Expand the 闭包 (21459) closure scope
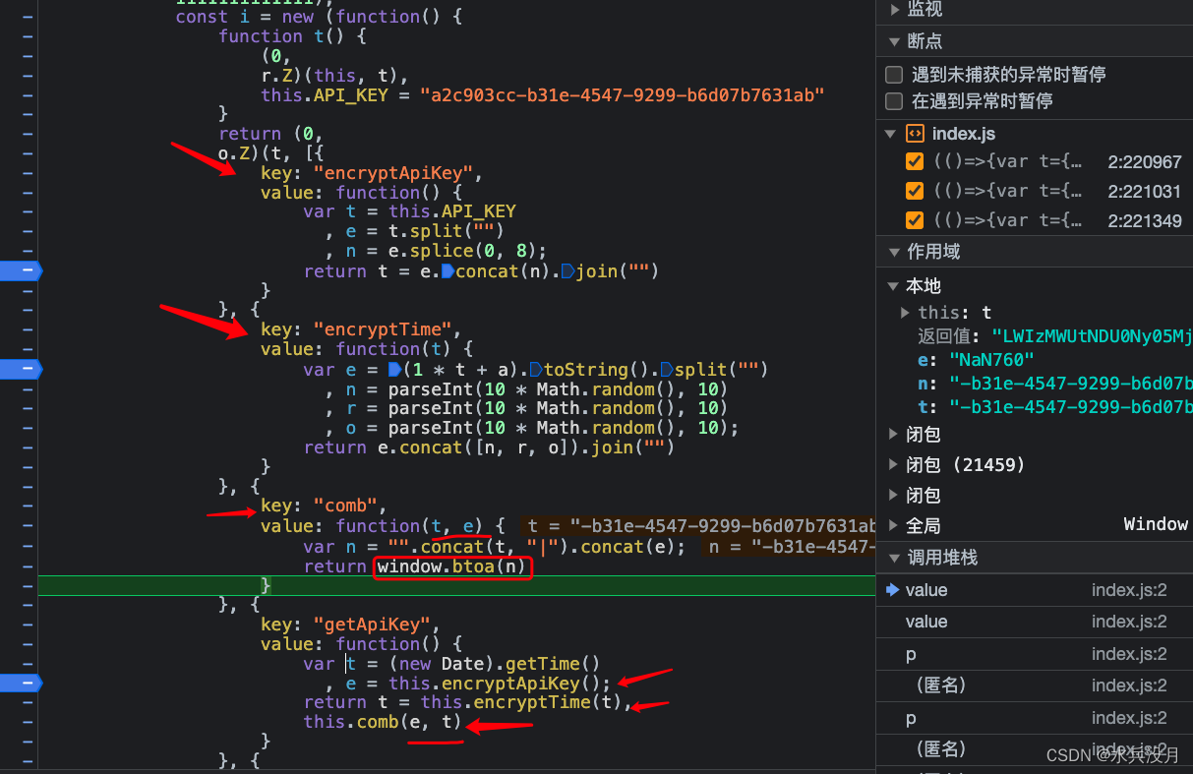Screen dimensions: 1193x774 pos(893,464)
